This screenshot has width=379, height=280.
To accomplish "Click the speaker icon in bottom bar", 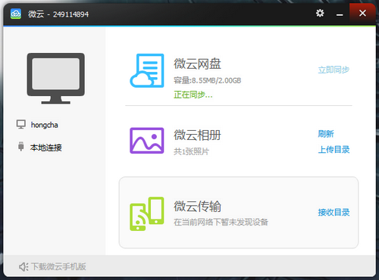I will (x=23, y=266).
